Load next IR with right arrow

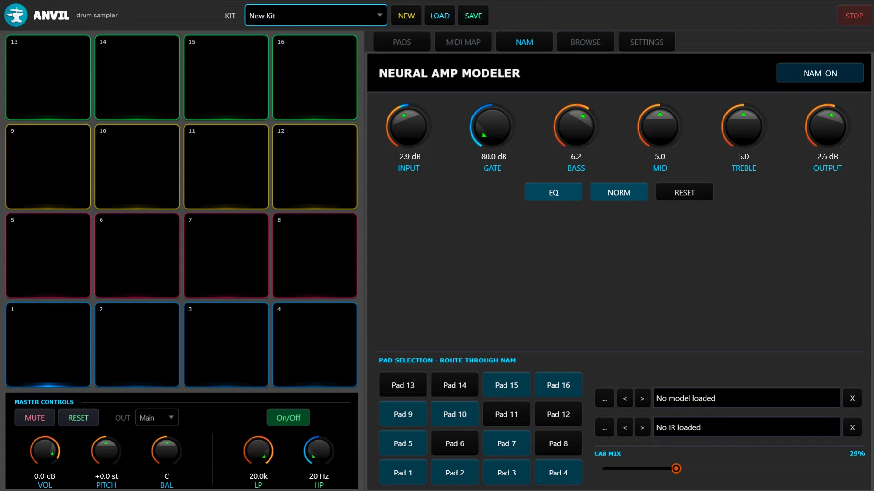pos(642,427)
